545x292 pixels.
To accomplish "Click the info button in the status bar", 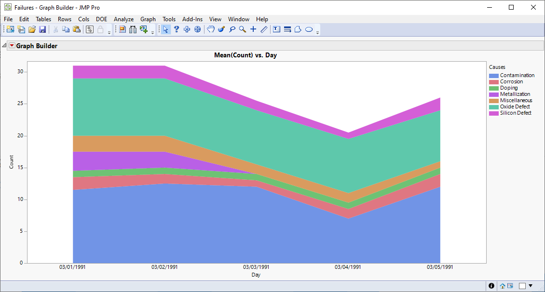I will click(x=491, y=286).
